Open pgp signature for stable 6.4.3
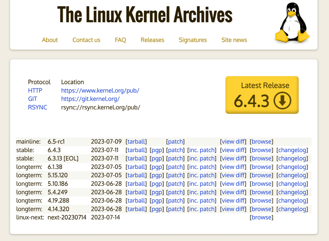 pyautogui.click(x=157, y=150)
